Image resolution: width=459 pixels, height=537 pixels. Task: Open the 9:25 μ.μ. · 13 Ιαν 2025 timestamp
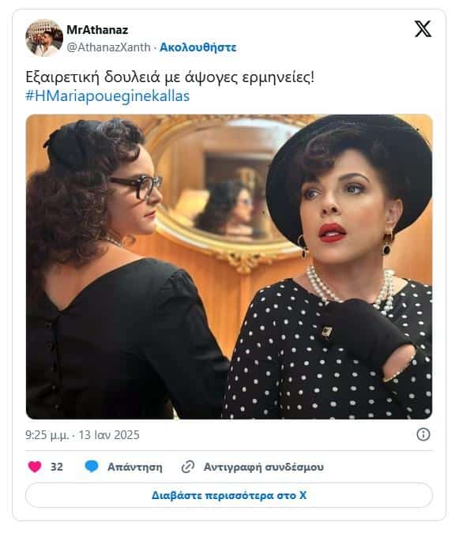click(82, 435)
